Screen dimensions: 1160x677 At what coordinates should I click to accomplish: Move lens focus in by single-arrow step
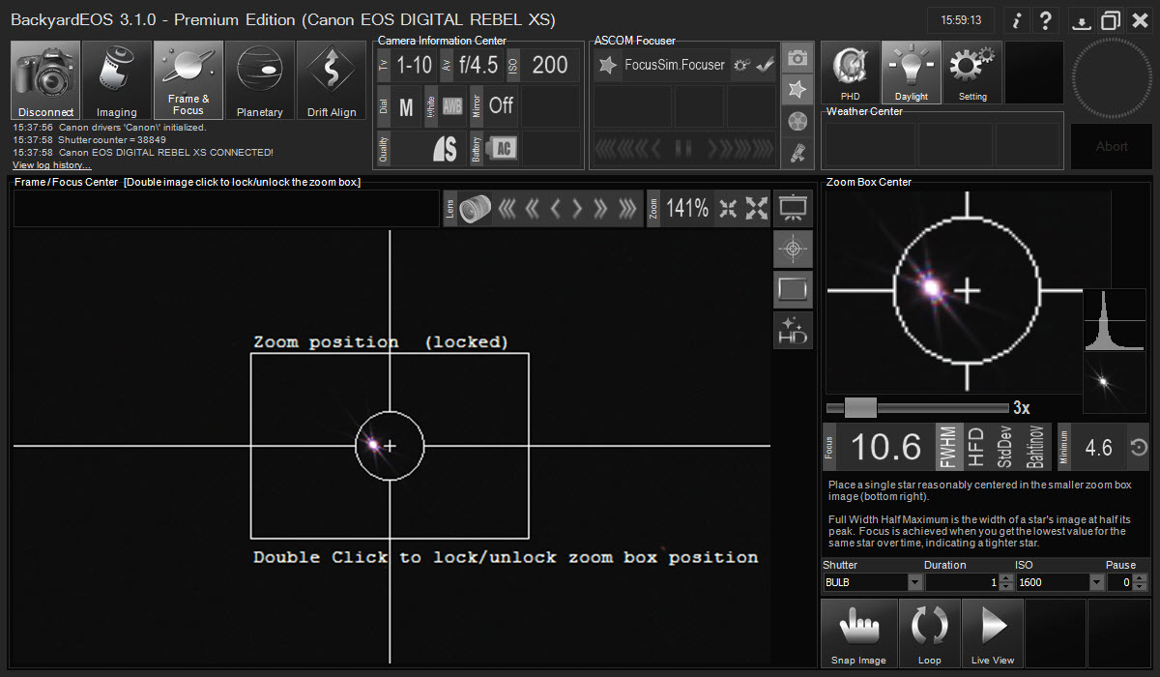[556, 208]
